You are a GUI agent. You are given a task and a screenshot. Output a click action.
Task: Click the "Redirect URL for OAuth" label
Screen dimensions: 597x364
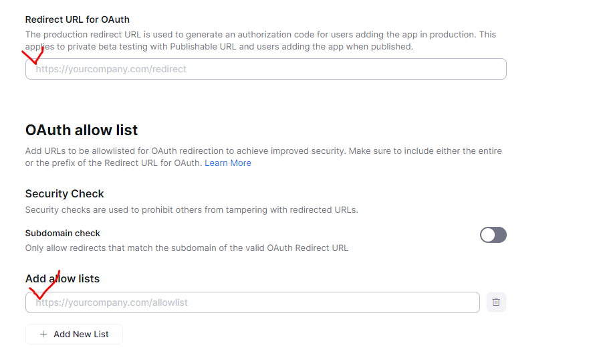pyautogui.click(x=78, y=19)
